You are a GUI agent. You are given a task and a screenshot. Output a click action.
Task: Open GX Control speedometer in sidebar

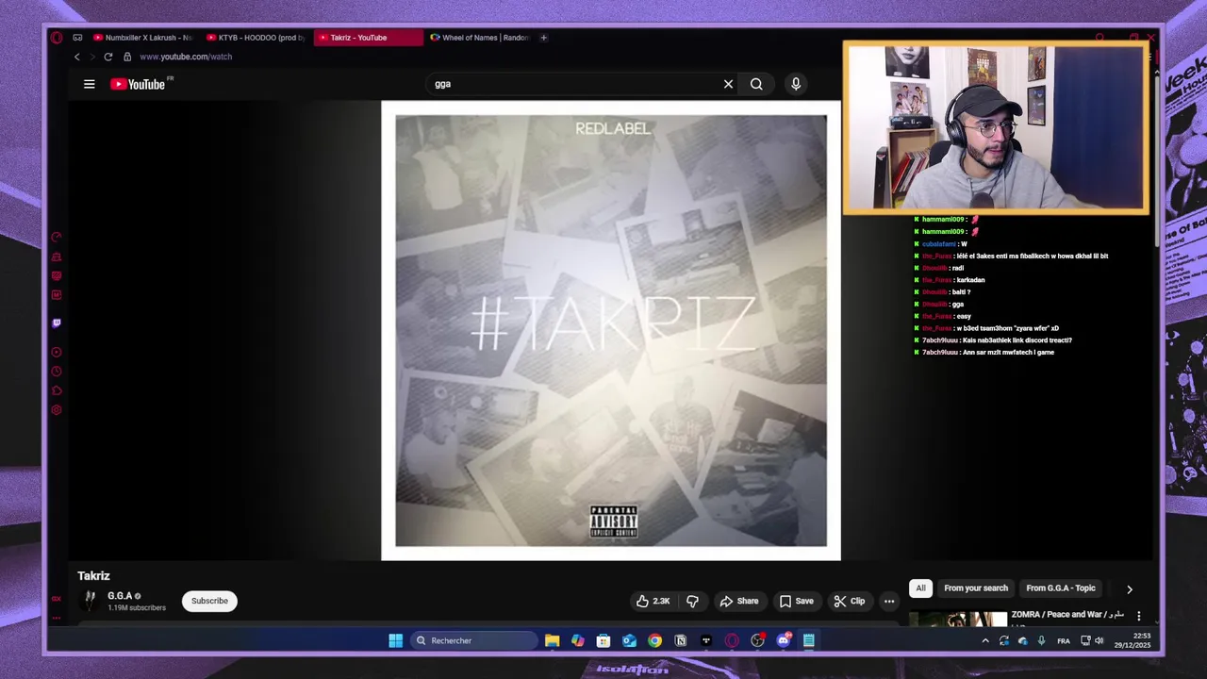[x=57, y=238]
